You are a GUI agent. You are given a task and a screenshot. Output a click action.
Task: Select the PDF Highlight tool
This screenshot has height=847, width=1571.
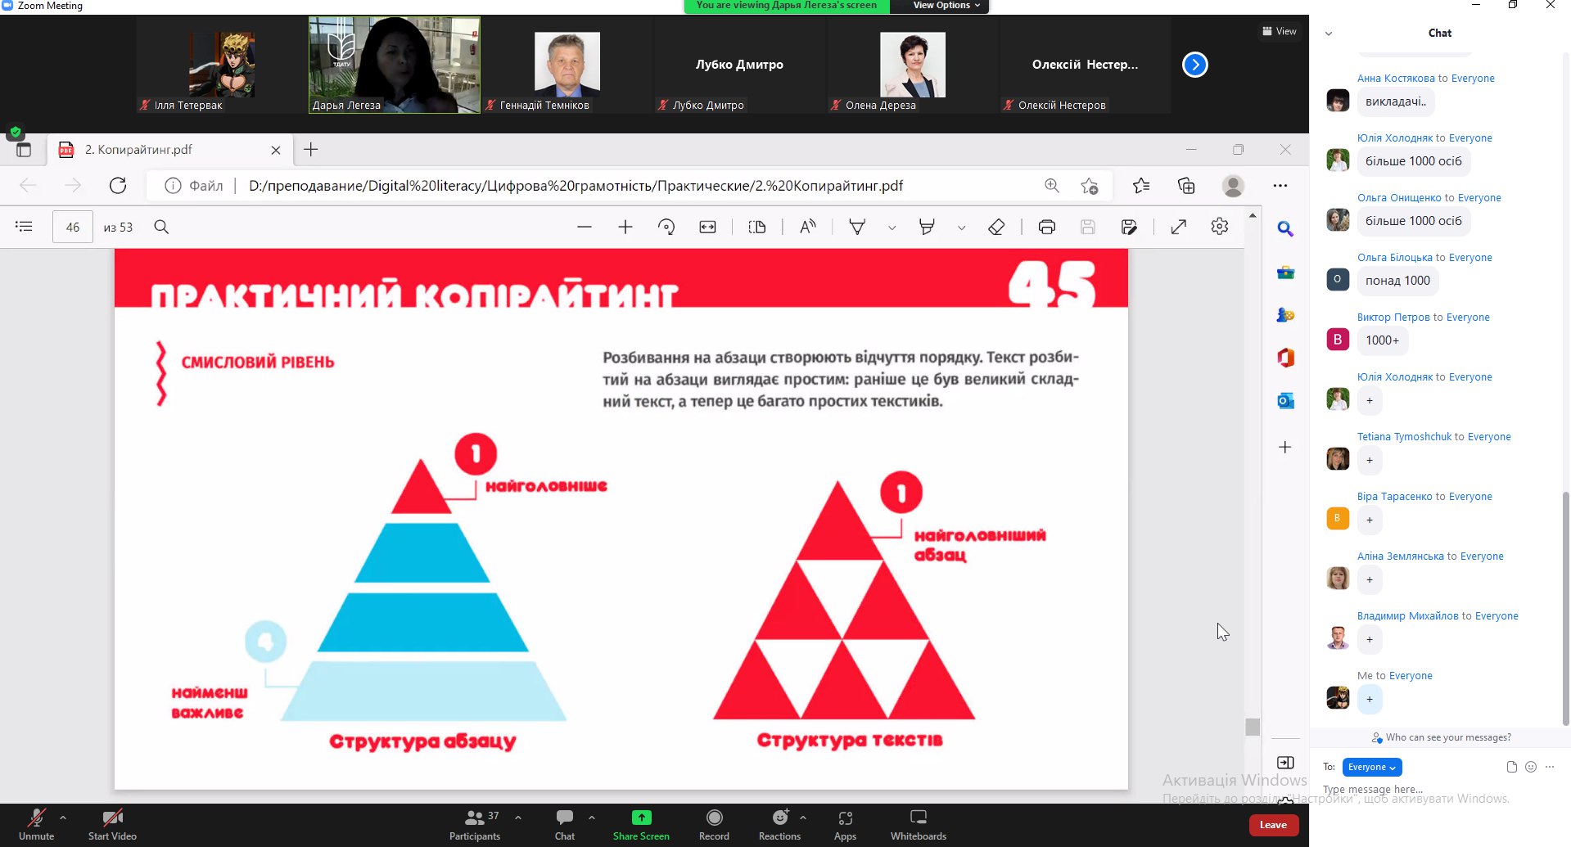click(927, 227)
